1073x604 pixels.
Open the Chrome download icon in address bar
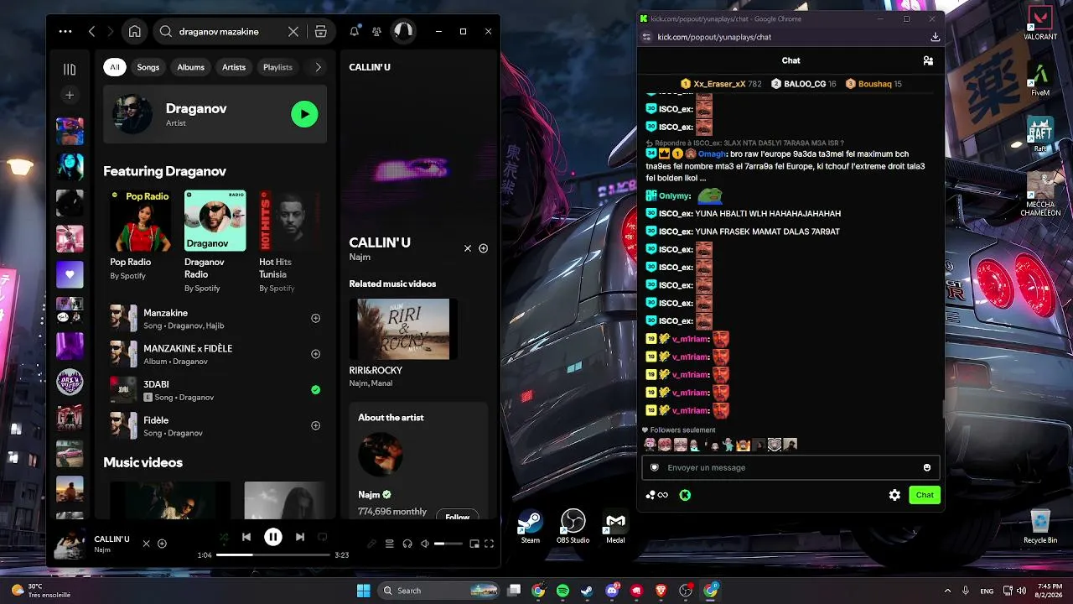click(936, 37)
